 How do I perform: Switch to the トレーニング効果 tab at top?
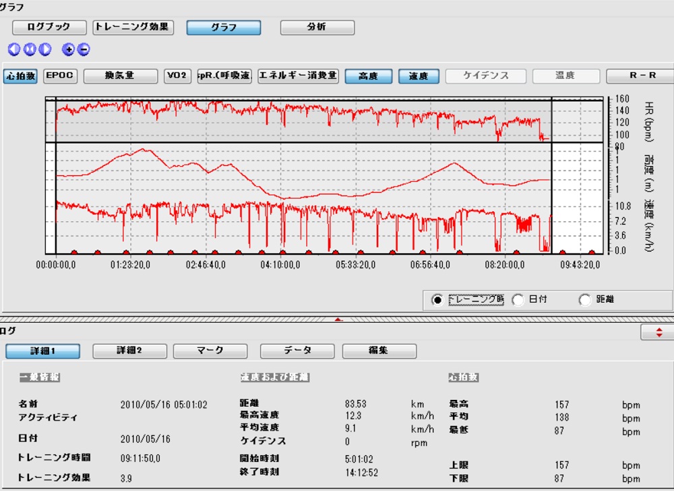[133, 27]
